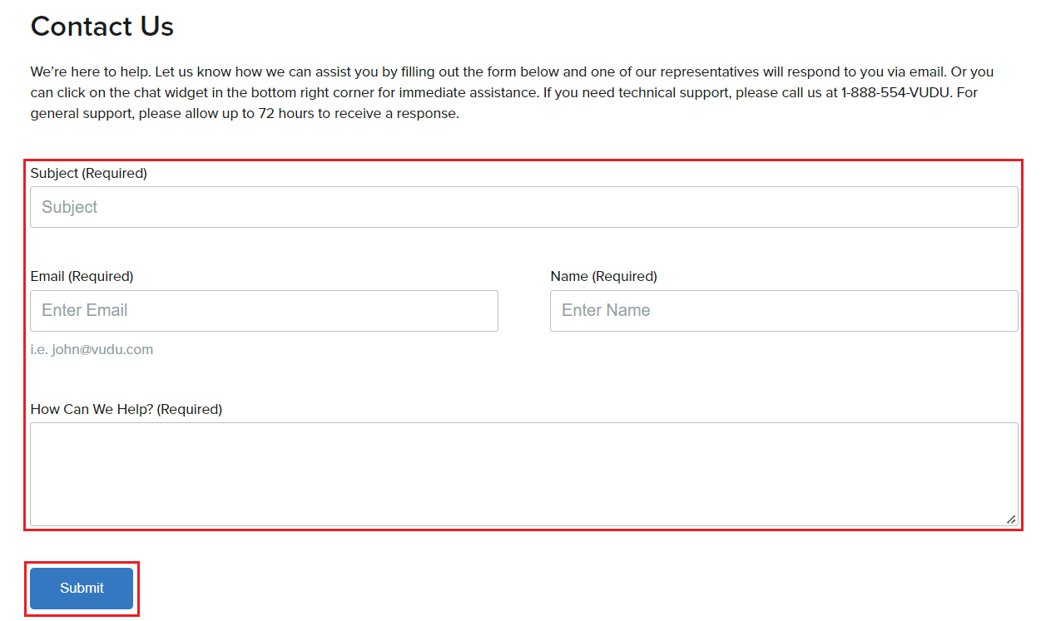Image resolution: width=1051 pixels, height=621 pixels.
Task: Click the john@vudu.com example hint text
Action: click(x=102, y=349)
